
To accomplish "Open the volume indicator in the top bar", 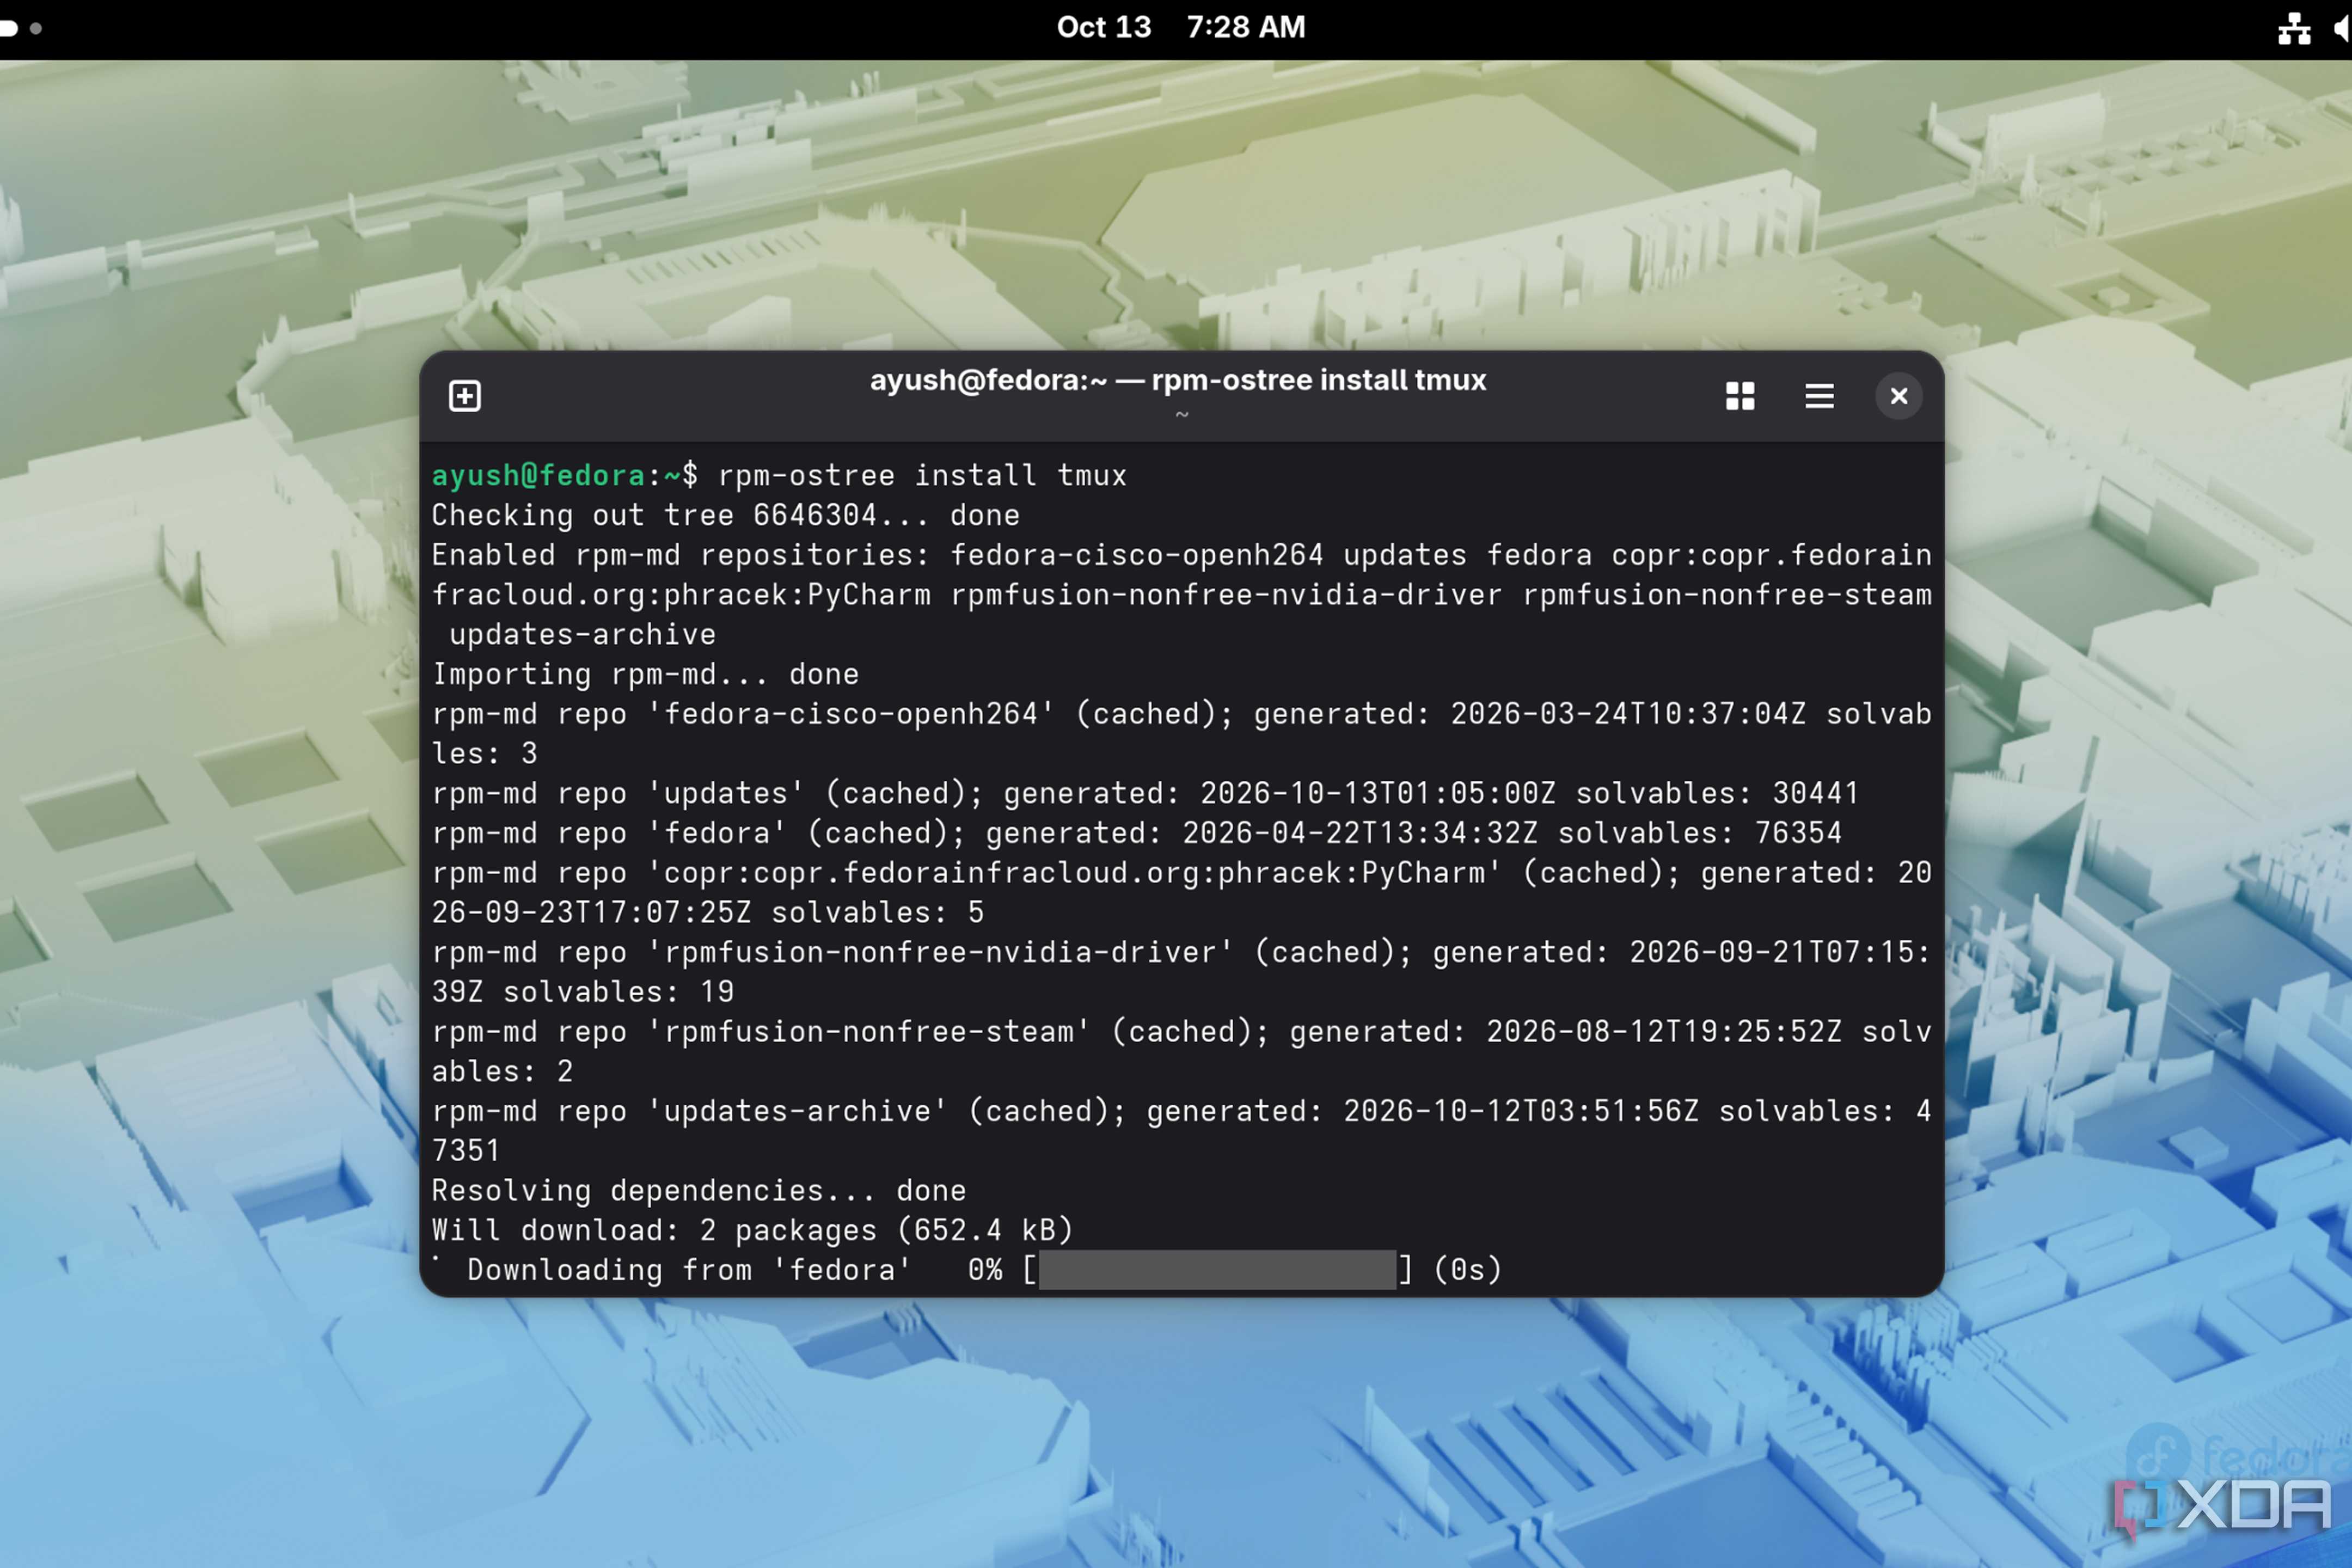I will click(2341, 28).
